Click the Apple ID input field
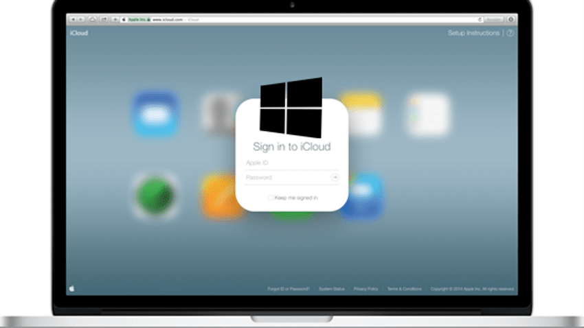584x328 pixels. pyautogui.click(x=291, y=163)
